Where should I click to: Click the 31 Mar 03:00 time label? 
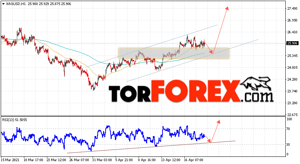101,160
